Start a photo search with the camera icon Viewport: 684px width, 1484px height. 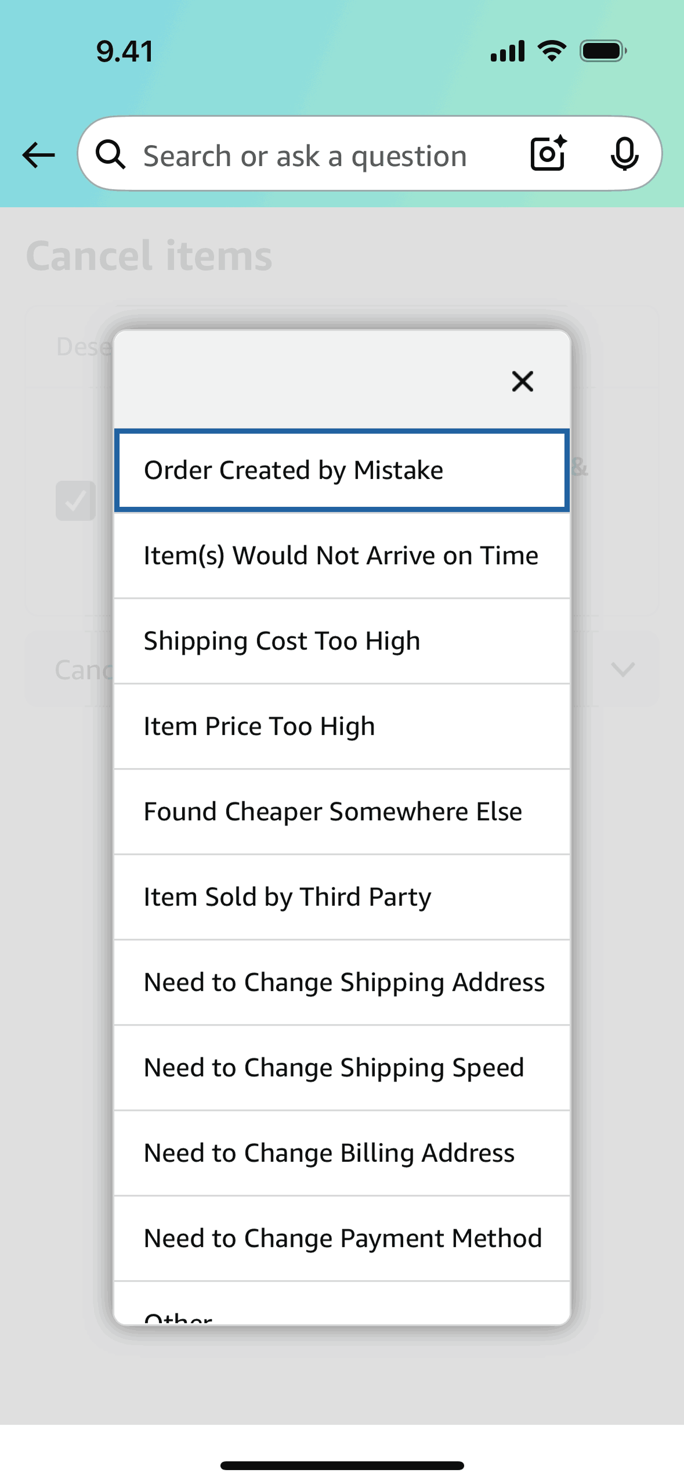coord(546,154)
